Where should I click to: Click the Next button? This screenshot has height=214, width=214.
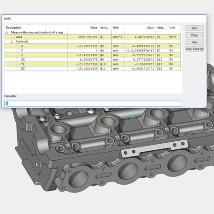coord(195,28)
